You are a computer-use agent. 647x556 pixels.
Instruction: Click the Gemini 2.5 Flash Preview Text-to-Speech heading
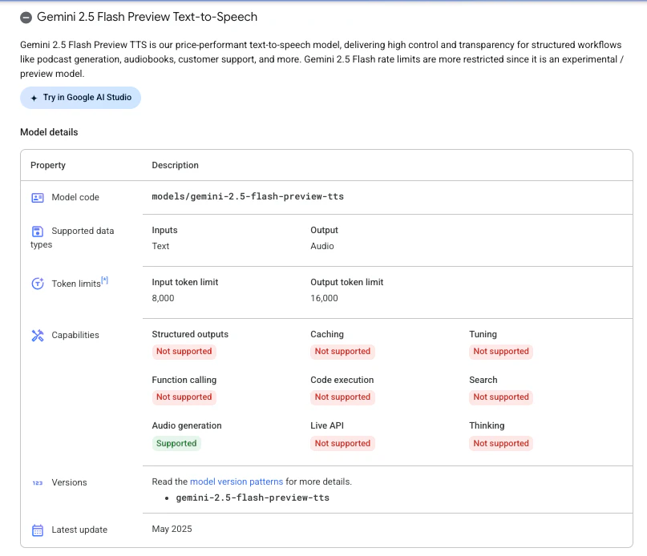click(147, 17)
